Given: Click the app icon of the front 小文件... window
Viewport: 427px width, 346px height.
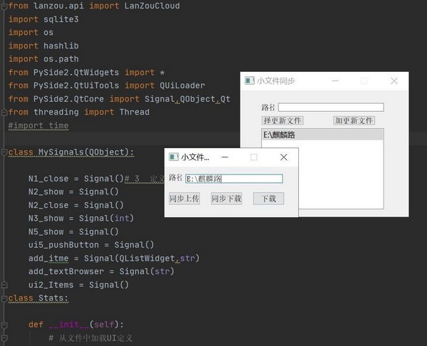Looking at the screenshot, I should [x=174, y=157].
